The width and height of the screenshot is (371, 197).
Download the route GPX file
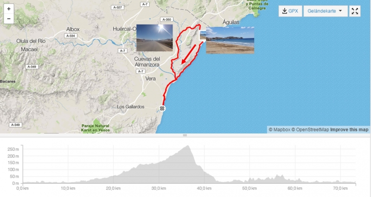290,11
